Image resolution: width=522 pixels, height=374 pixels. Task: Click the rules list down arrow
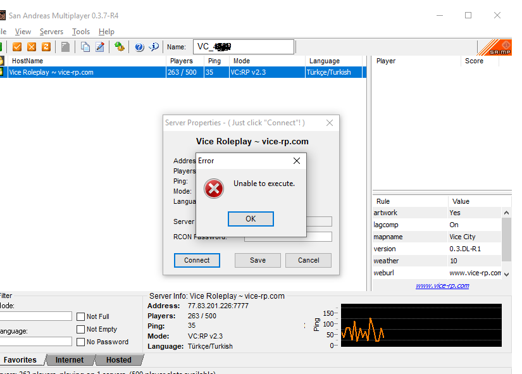point(506,275)
